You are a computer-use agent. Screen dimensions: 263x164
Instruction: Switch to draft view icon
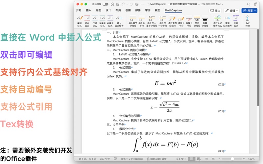tap(213, 159)
